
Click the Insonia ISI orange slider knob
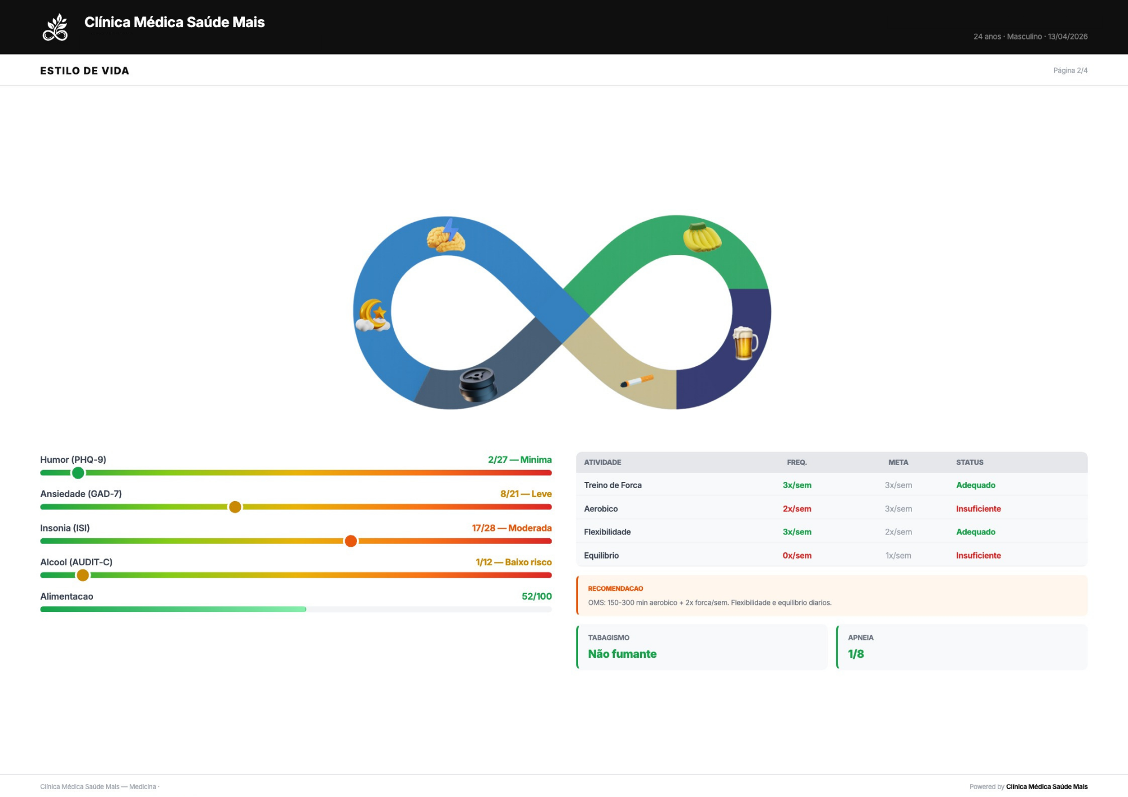(x=351, y=541)
